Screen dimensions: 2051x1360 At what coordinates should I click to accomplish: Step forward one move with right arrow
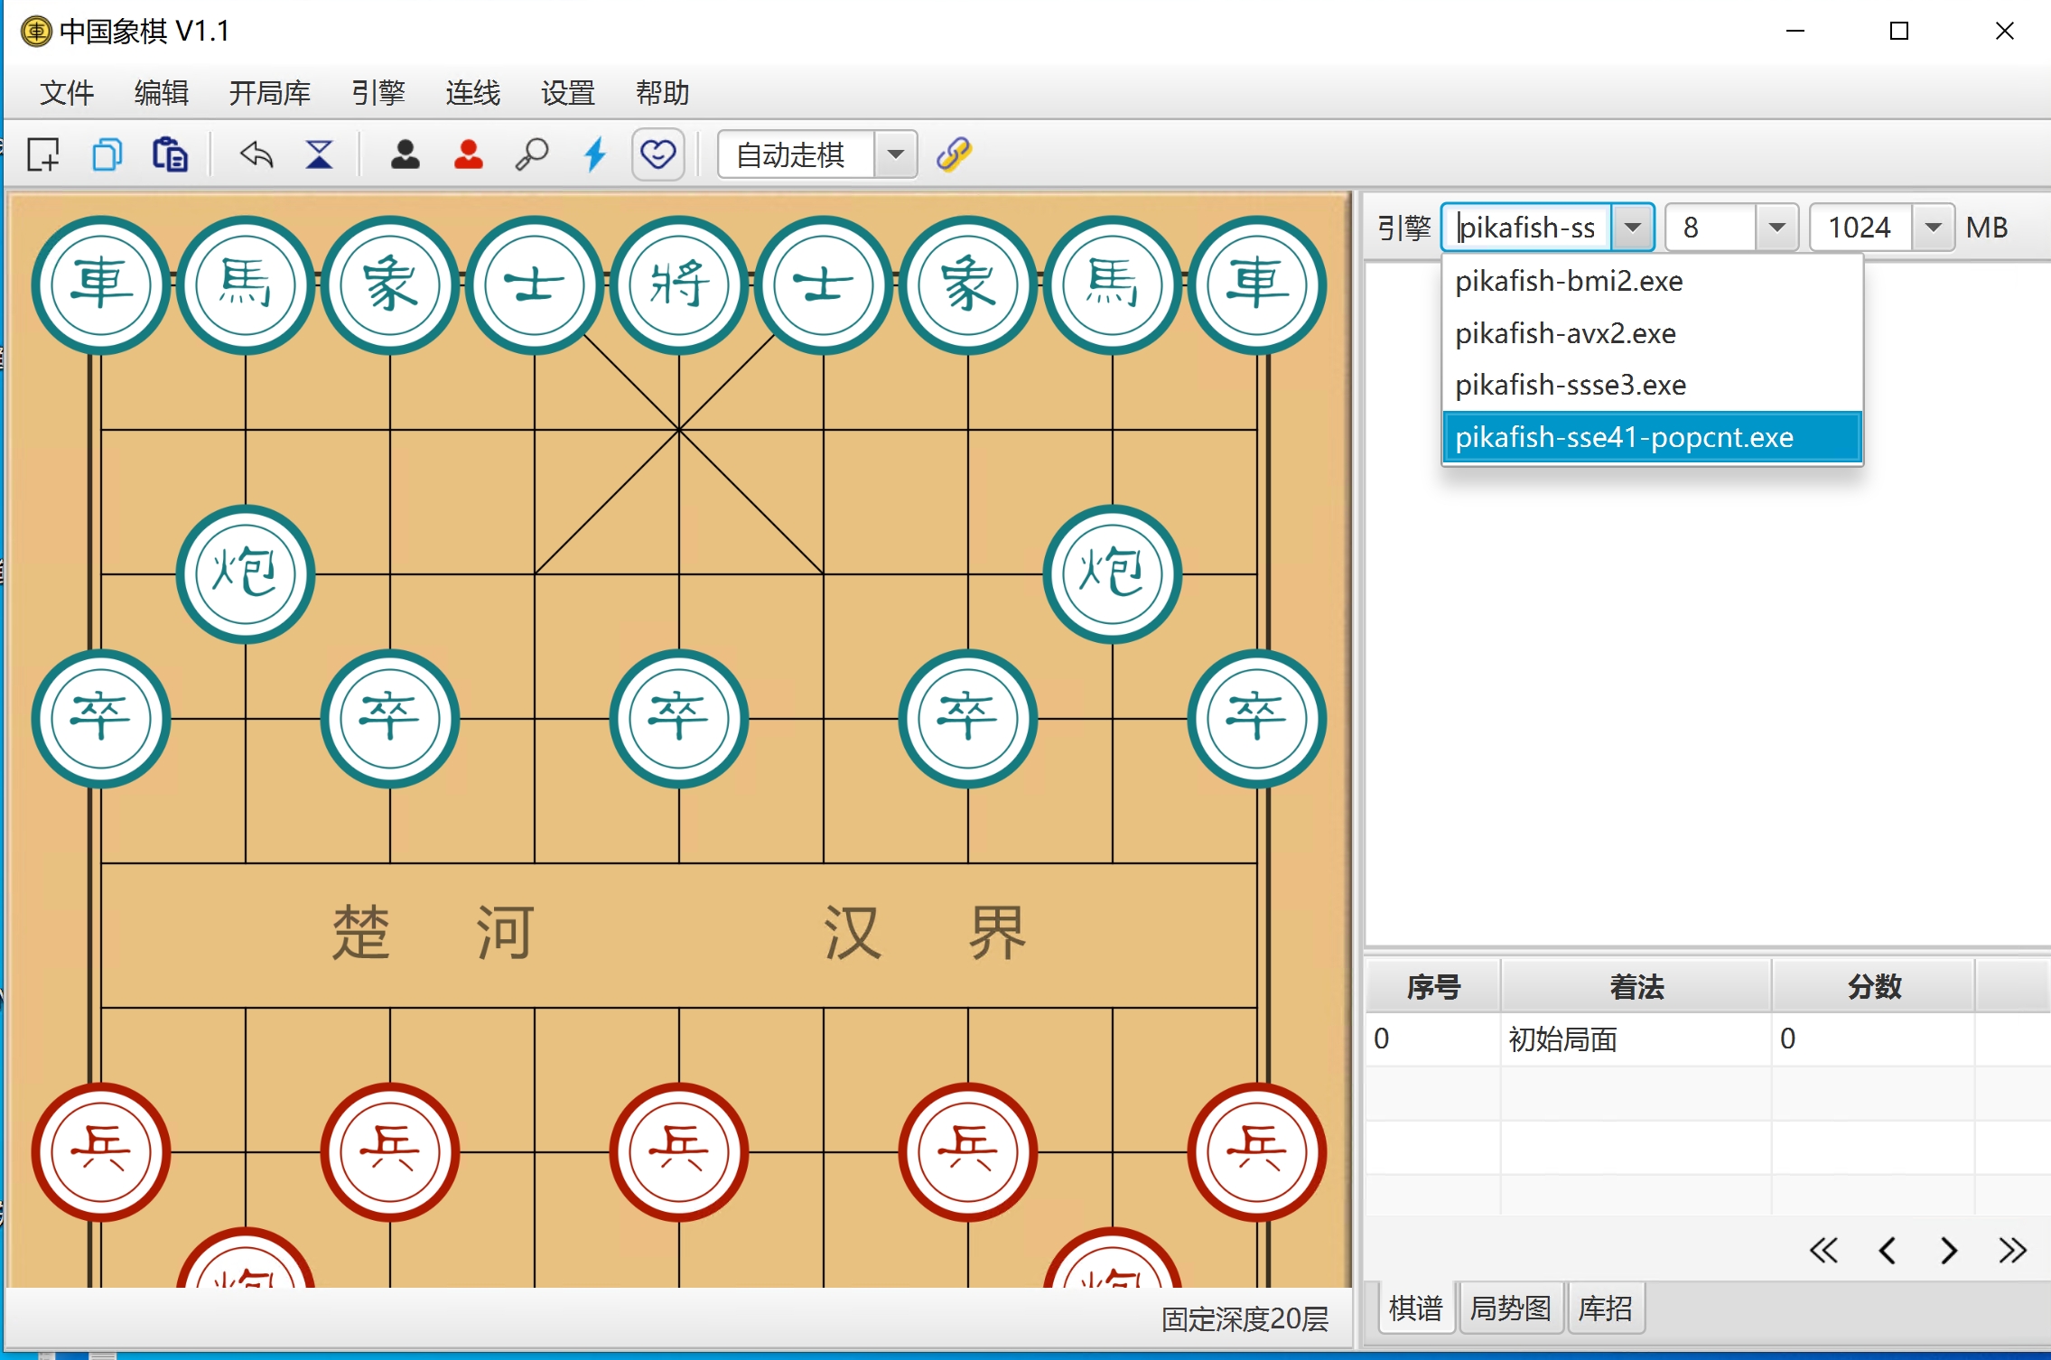coord(1949,1251)
